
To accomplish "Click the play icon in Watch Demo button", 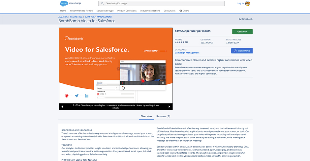I will point(235,51).
